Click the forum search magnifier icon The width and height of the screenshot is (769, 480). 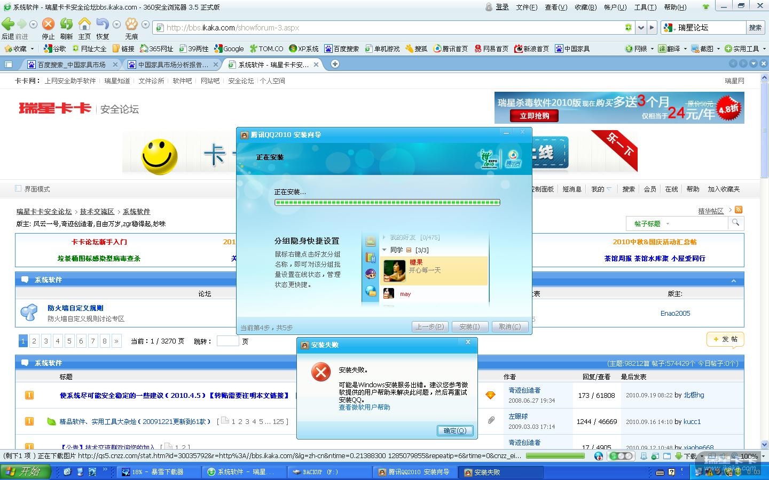pyautogui.click(x=735, y=223)
